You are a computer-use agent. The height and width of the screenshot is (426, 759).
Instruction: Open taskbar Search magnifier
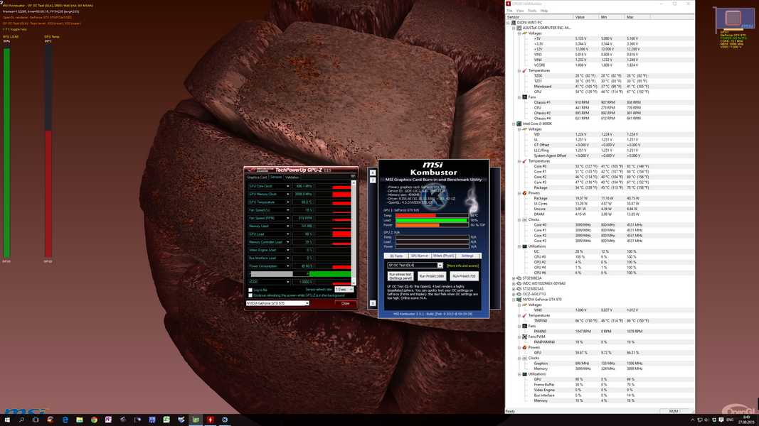pyautogui.click(x=21, y=420)
